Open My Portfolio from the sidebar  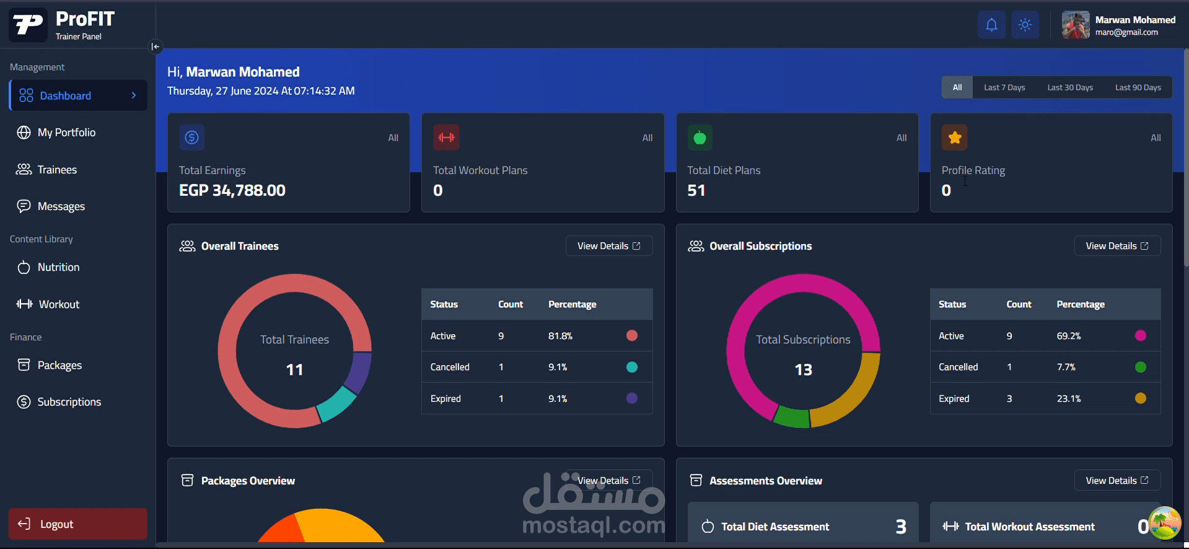[78, 133]
